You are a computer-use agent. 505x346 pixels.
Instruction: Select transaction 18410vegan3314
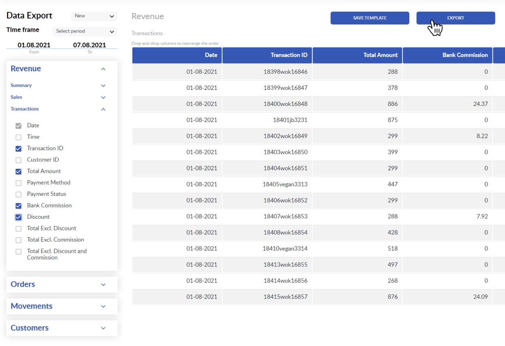point(285,249)
